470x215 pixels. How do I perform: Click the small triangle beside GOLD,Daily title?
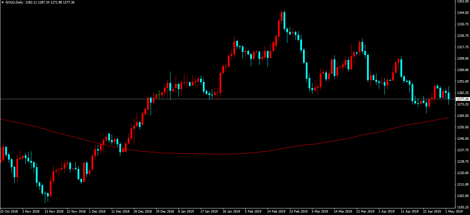(x=3, y=2)
